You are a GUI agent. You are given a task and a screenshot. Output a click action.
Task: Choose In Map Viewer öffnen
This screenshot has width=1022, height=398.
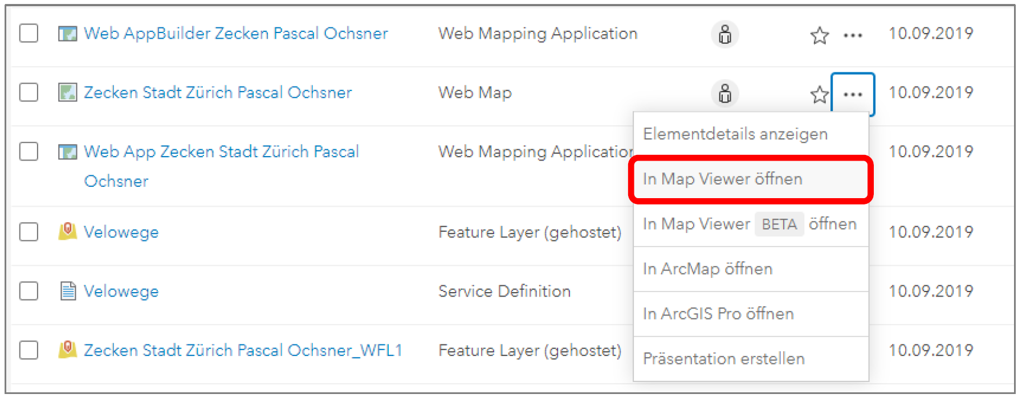722,179
